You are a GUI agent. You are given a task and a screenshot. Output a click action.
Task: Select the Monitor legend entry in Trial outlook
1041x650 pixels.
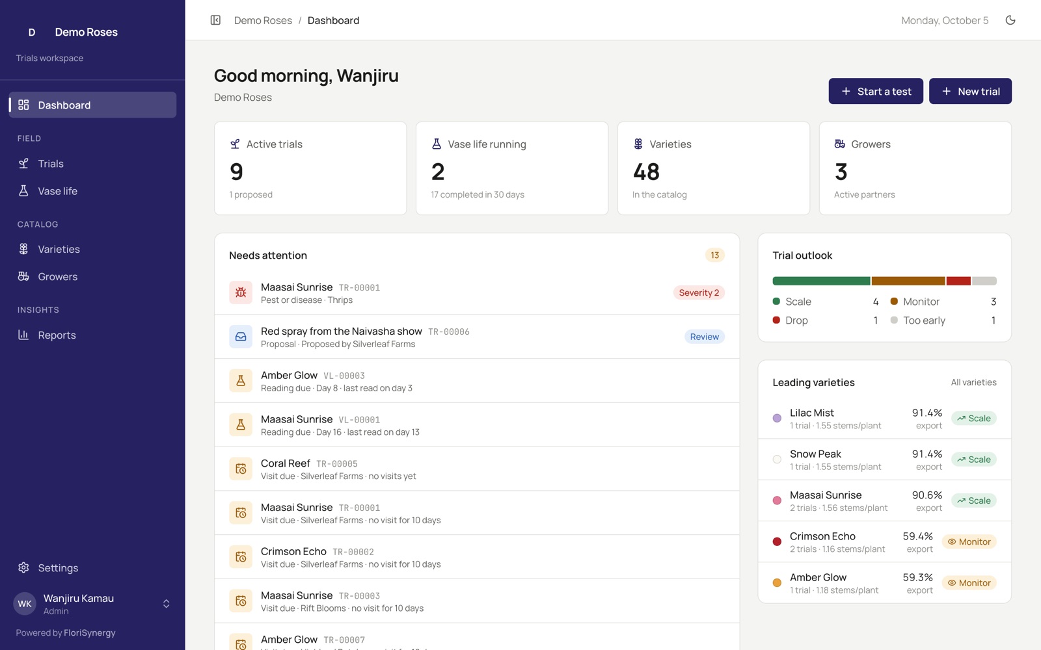[x=943, y=302]
